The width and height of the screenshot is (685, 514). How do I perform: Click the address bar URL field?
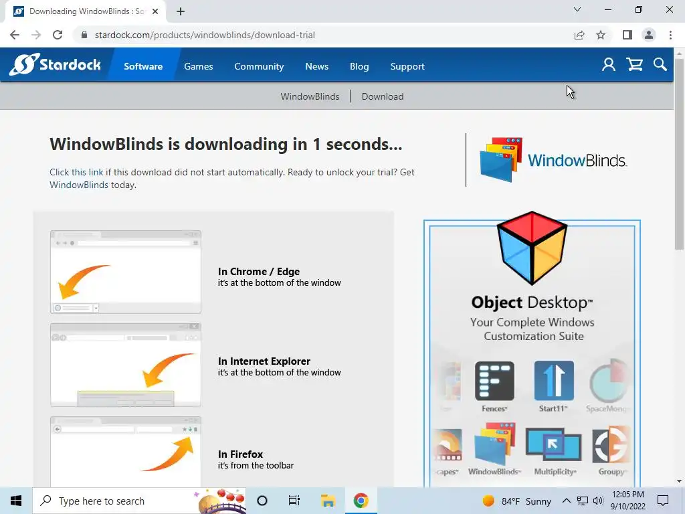(x=323, y=35)
